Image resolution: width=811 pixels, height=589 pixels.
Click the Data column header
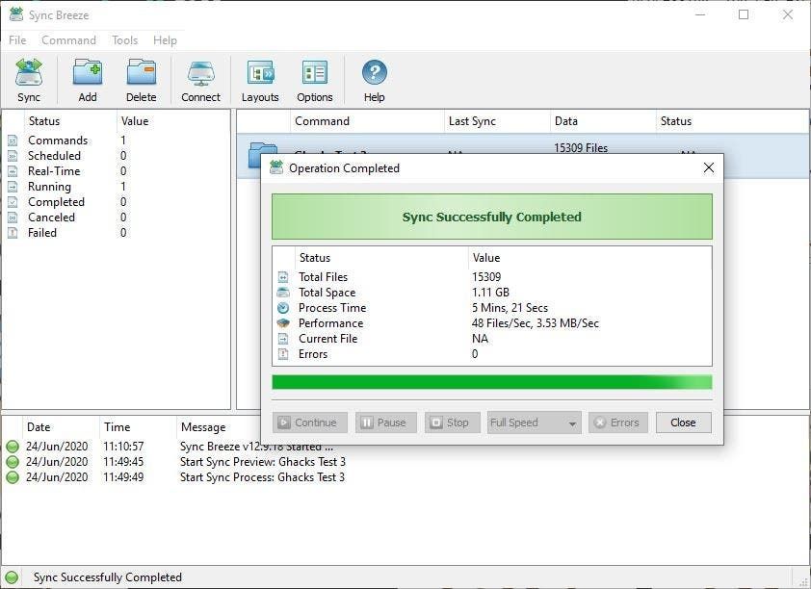604,121
